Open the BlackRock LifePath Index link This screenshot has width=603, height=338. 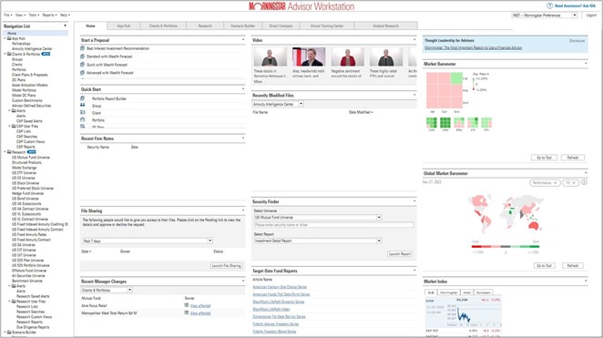pos(271,309)
